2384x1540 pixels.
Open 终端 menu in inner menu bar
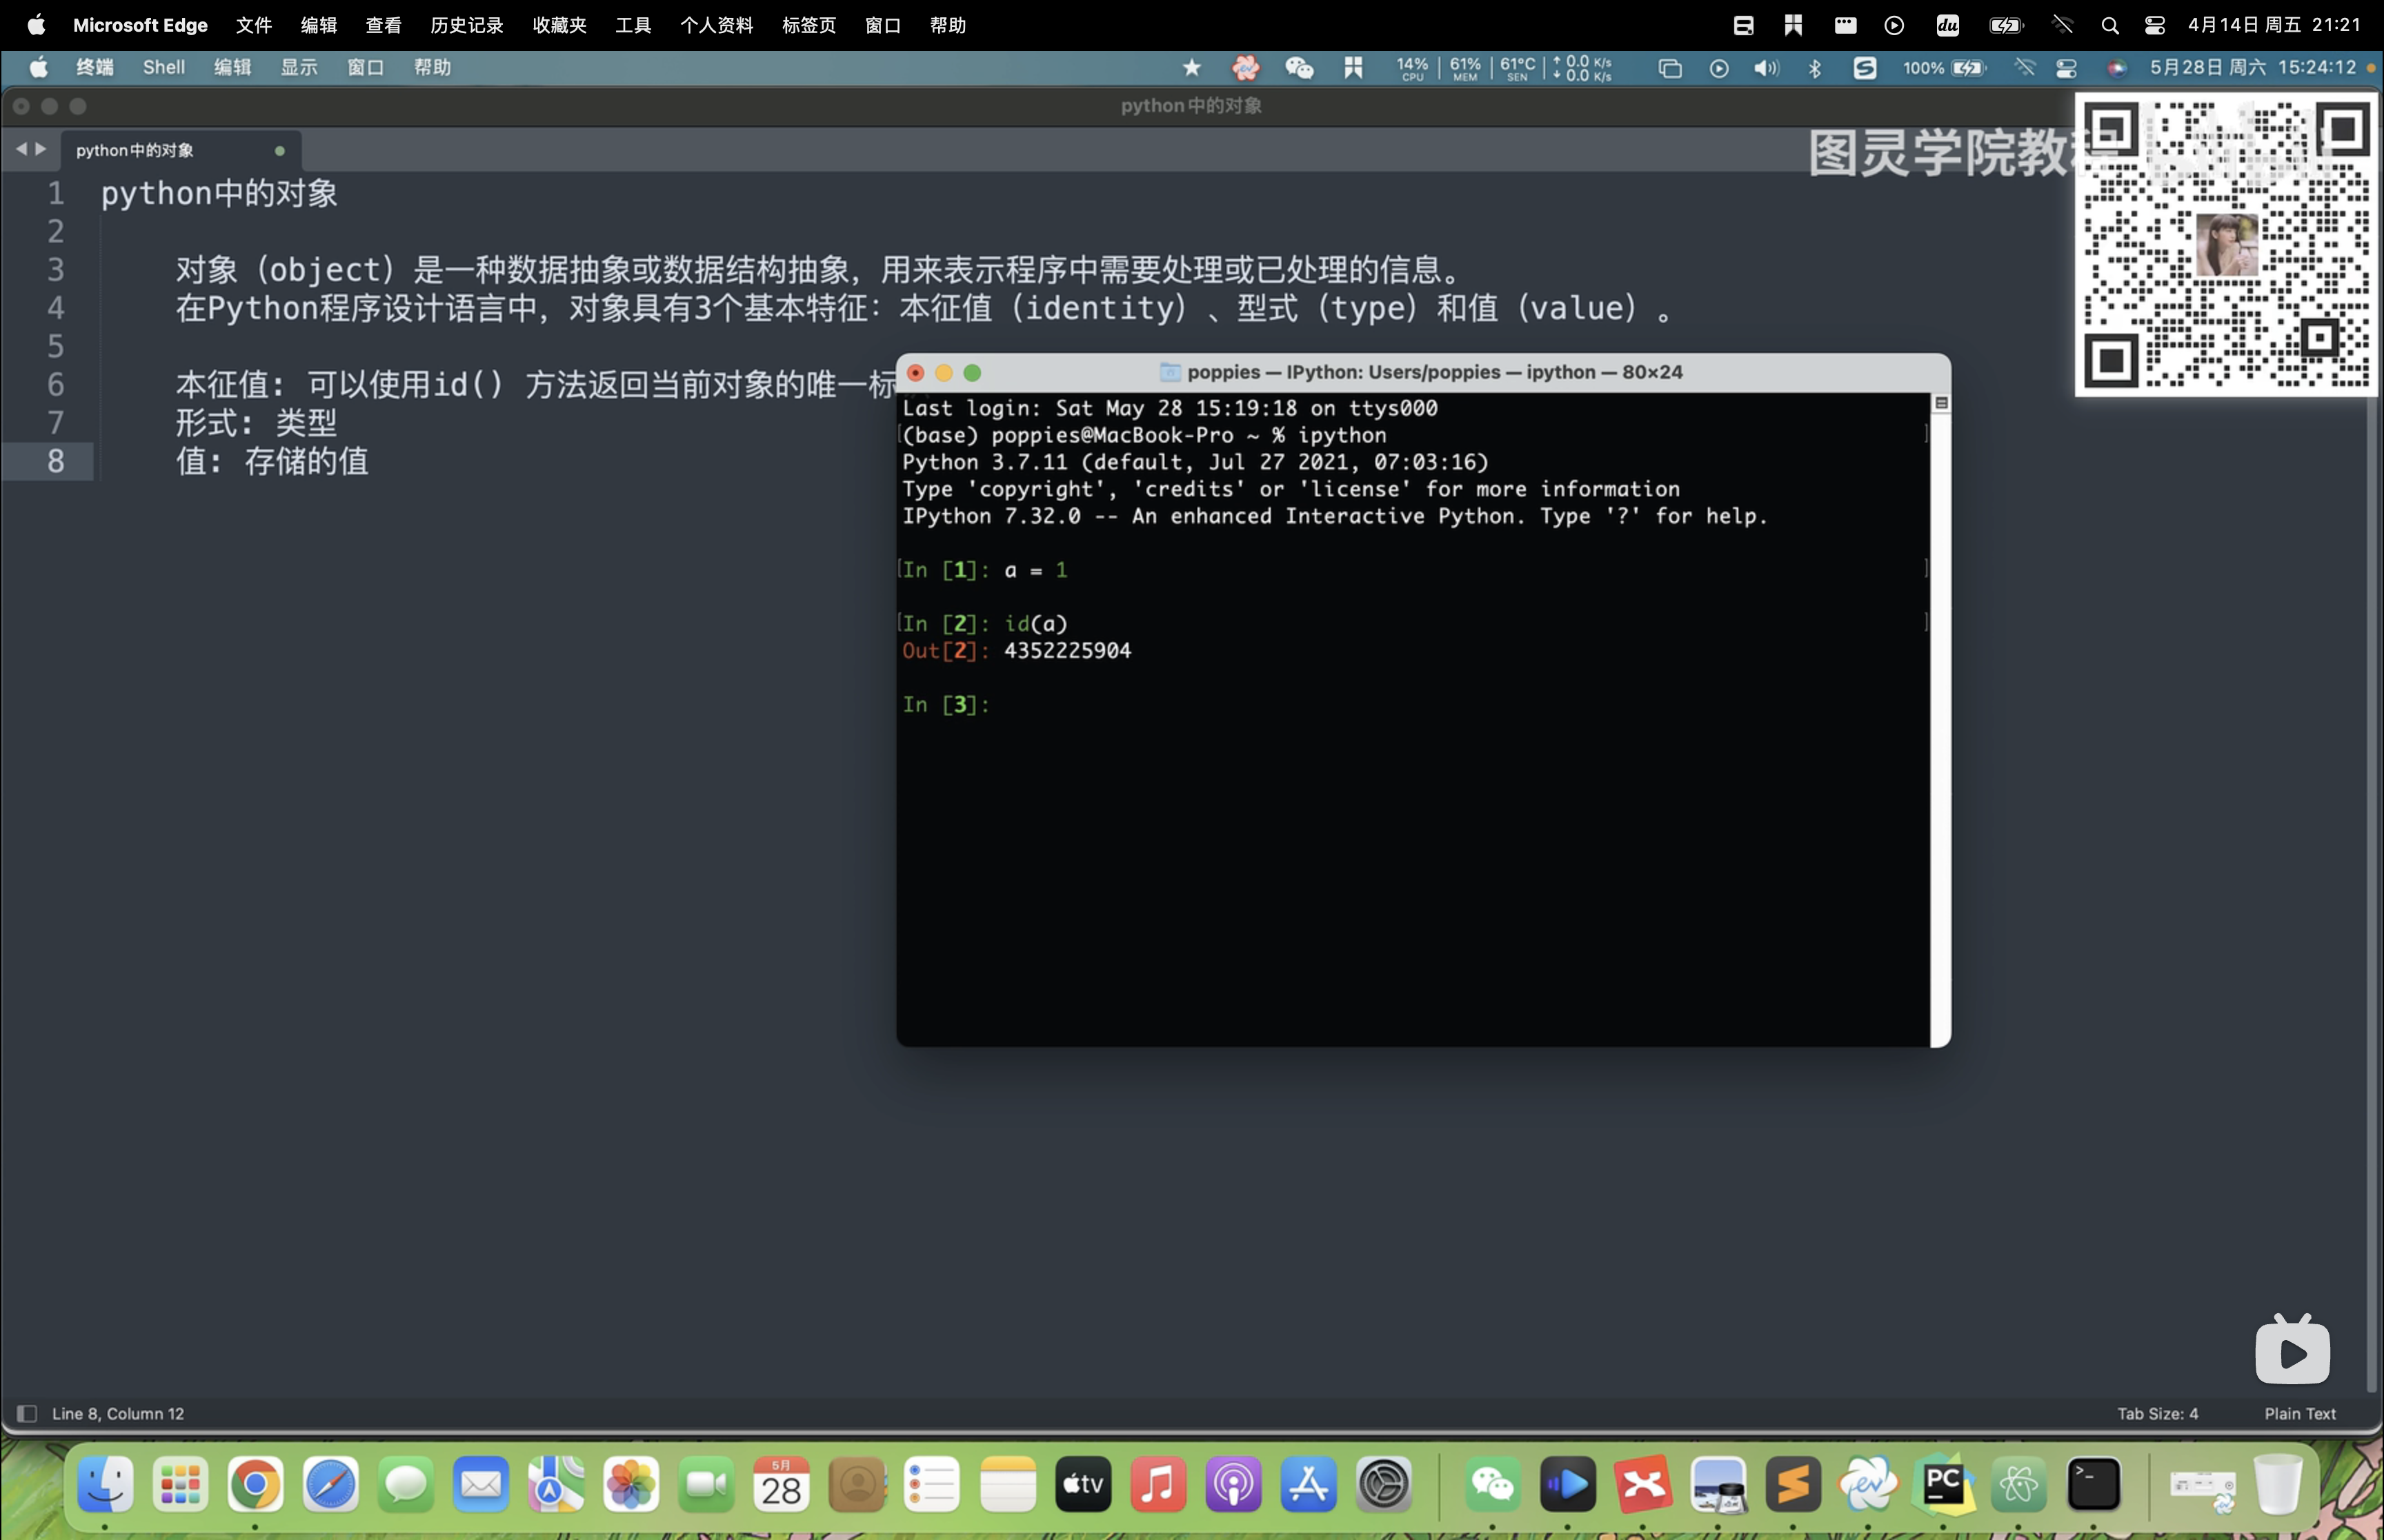95,67
